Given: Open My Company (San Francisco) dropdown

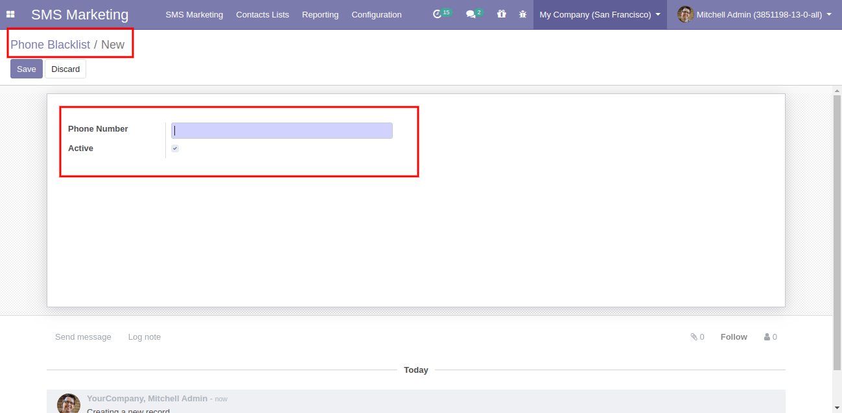Looking at the screenshot, I should (600, 14).
